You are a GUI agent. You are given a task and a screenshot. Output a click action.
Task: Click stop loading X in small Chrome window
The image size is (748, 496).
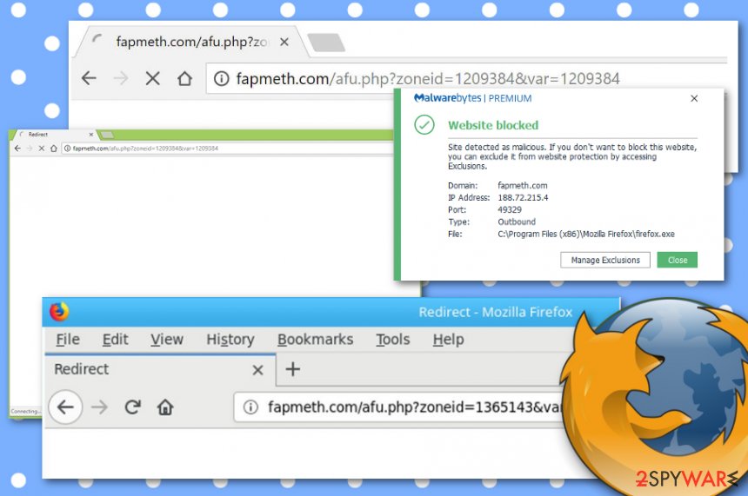[42, 149]
